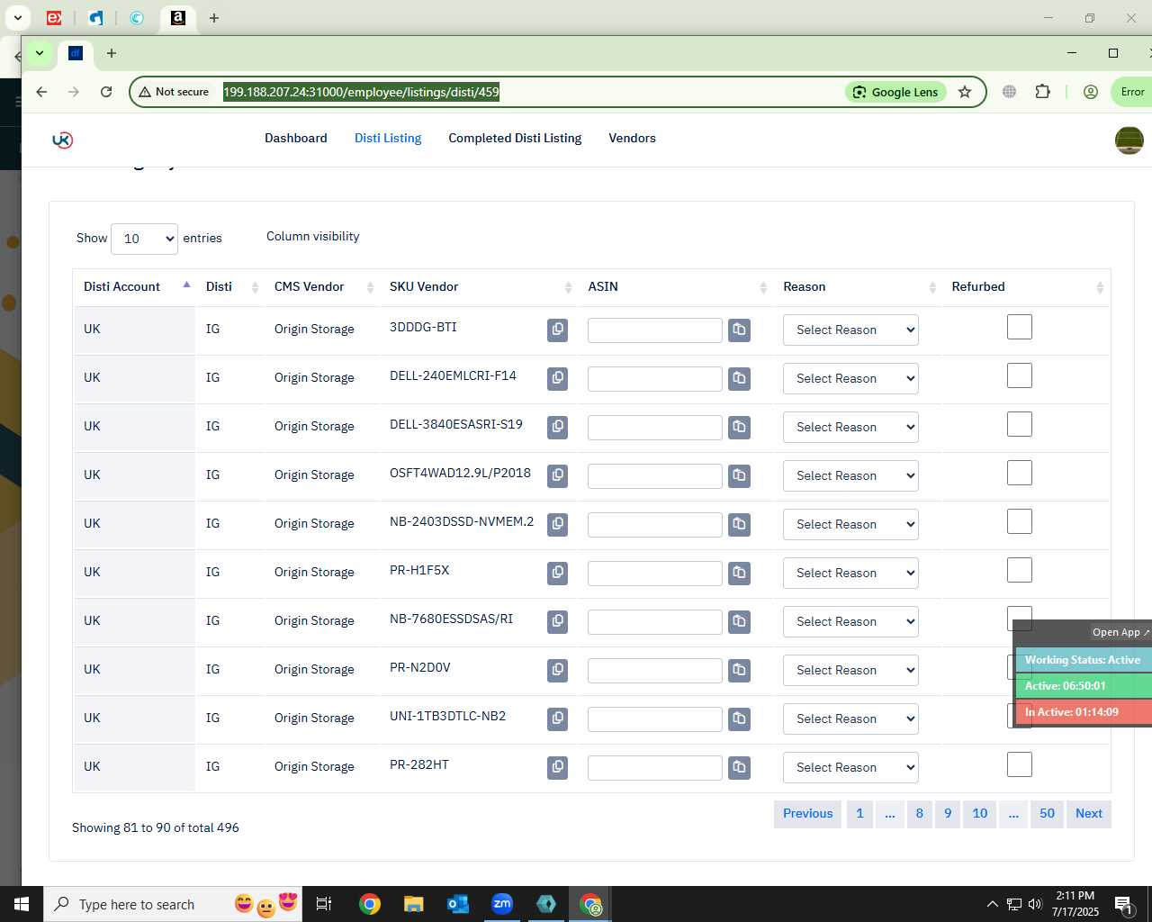Viewport: 1152px width, 922px height.
Task: Copy SKU DELL-3840ESASRI-S19 using copy icon
Action: pos(558,427)
